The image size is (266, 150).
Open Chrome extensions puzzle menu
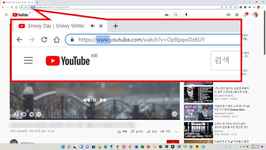pos(250,7)
